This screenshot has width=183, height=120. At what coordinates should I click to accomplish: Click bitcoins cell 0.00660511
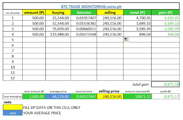[x=84, y=29]
